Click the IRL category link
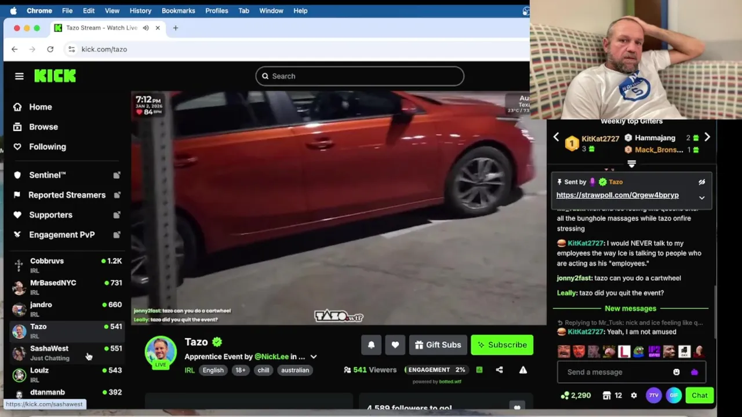The width and height of the screenshot is (742, 417). pyautogui.click(x=190, y=370)
